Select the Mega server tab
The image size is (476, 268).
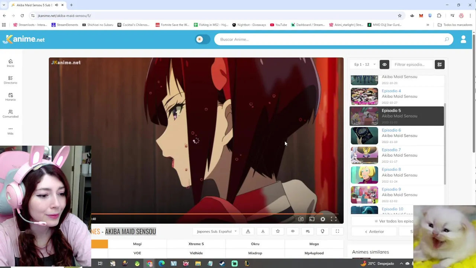314,244
